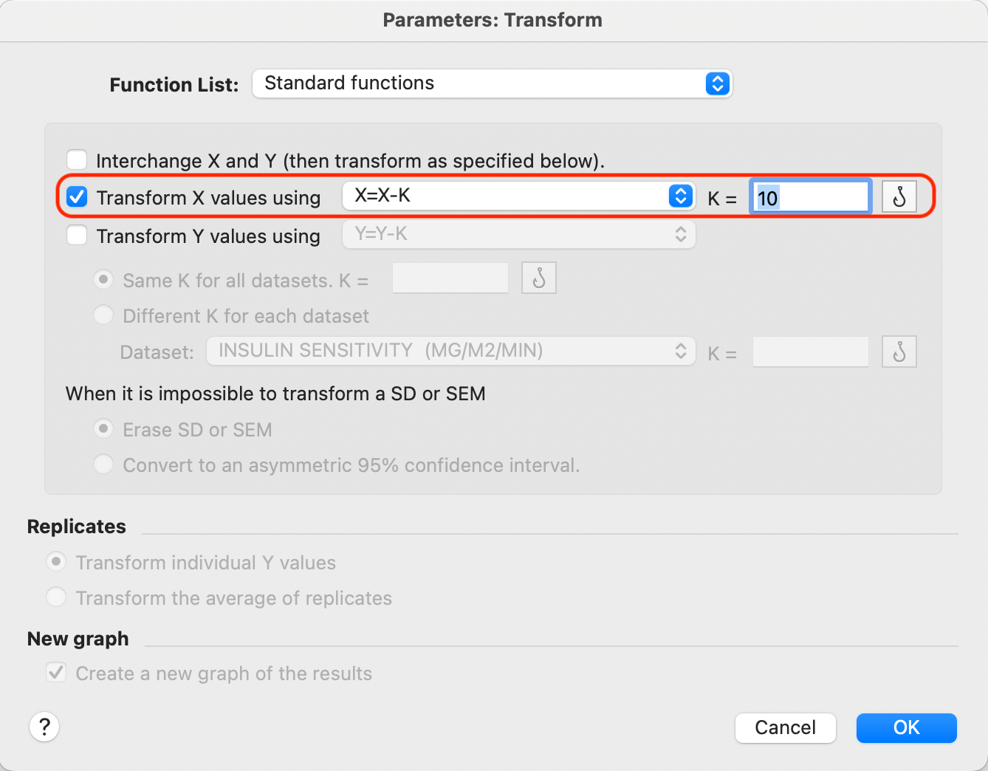
Task: Select Transform the average of replicates
Action: pos(56,597)
